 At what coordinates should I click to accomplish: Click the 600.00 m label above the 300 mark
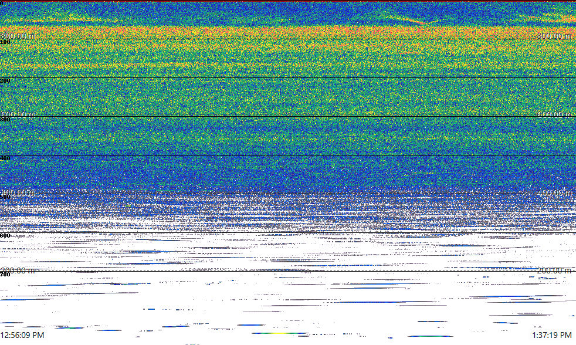pyautogui.click(x=18, y=114)
